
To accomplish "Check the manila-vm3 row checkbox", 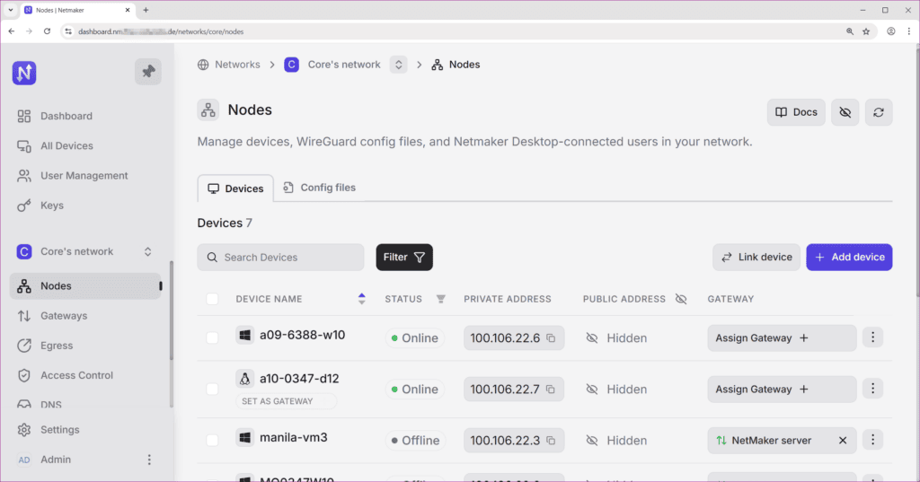I will click(212, 441).
